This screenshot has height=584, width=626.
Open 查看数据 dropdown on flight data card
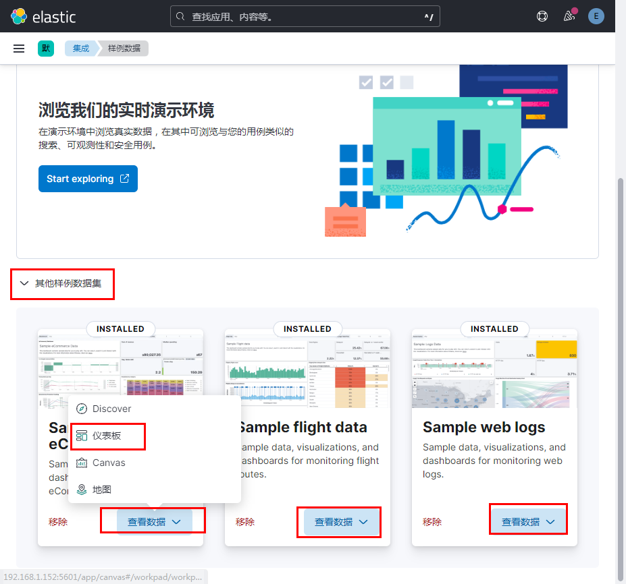coord(341,522)
